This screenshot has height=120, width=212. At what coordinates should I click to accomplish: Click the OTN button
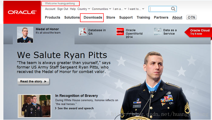[x=191, y=17]
